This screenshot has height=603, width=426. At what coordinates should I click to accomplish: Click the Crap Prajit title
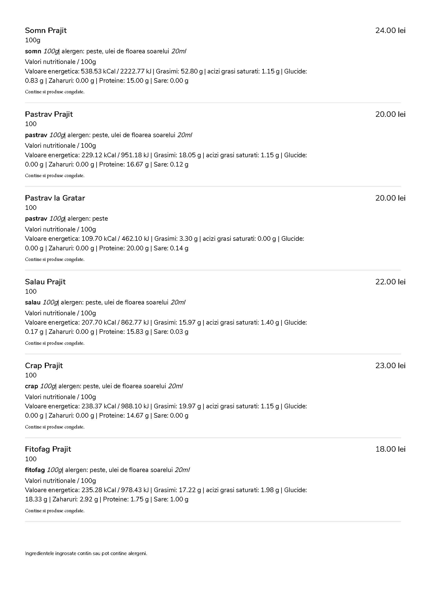tap(44, 366)
